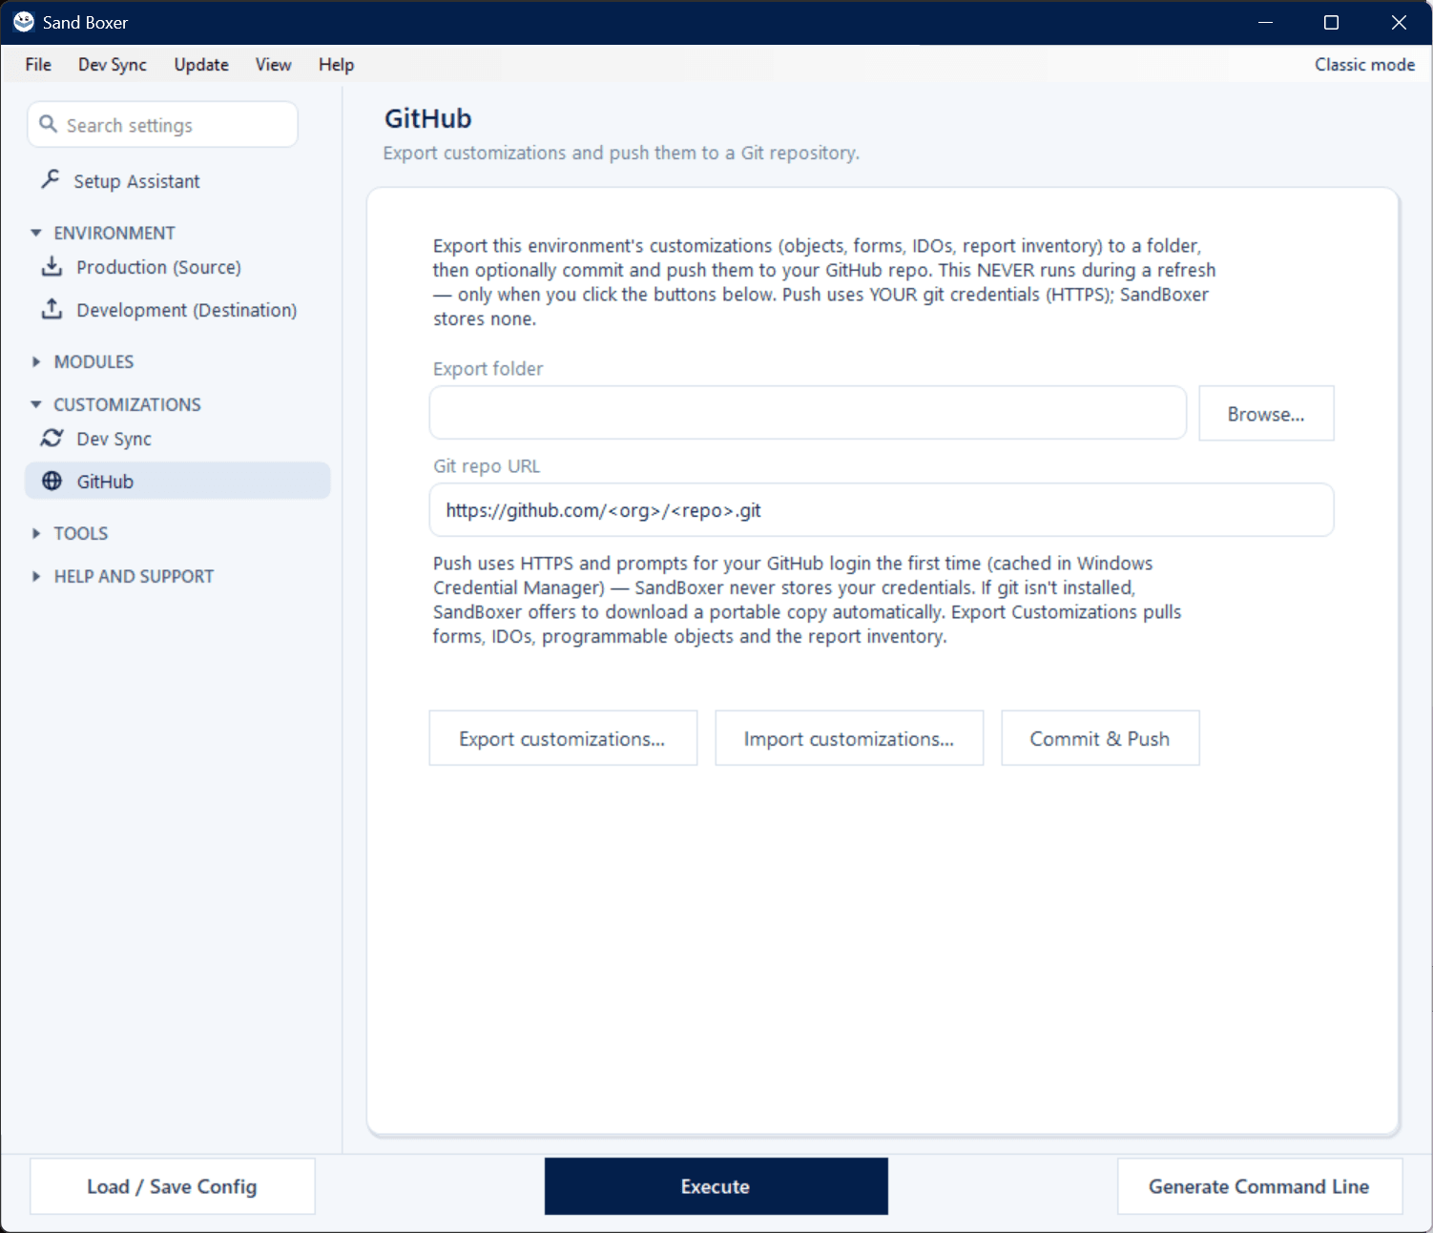
Task: Collapse the ENVIRONMENT section arrow
Action: coord(36,233)
